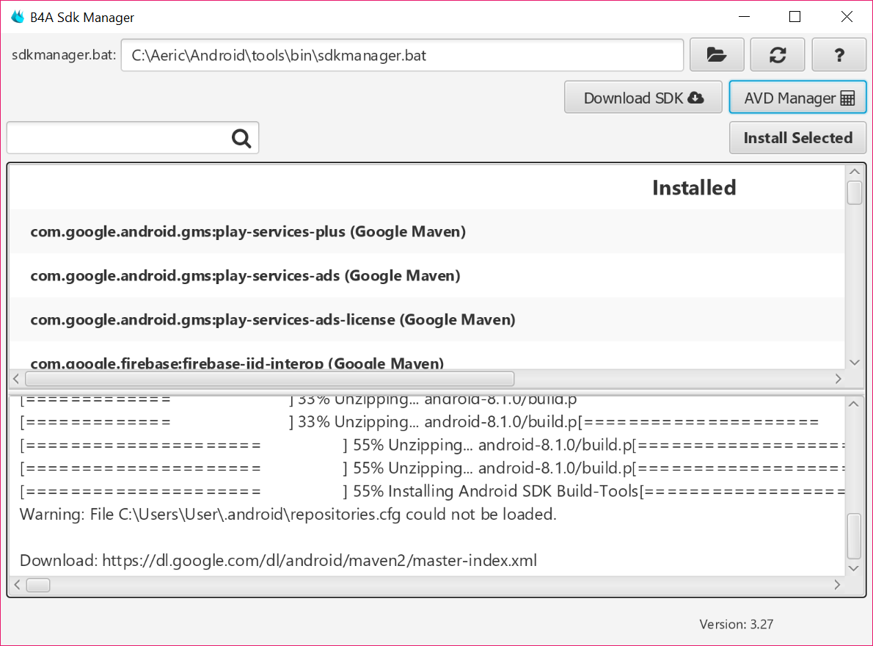The image size is (873, 646).
Task: Click the refresh arrows icon
Action: [778, 55]
